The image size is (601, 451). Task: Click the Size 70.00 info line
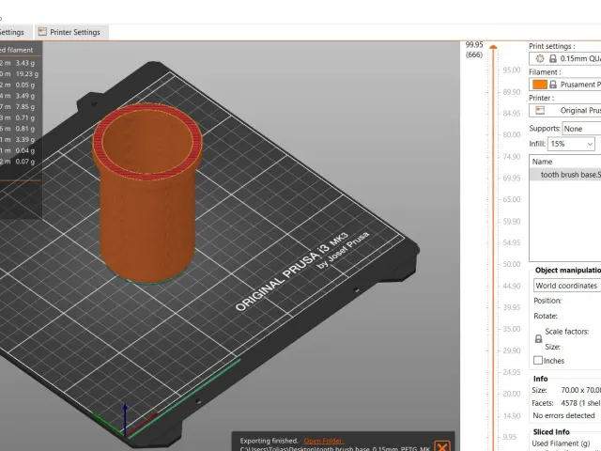click(x=566, y=390)
